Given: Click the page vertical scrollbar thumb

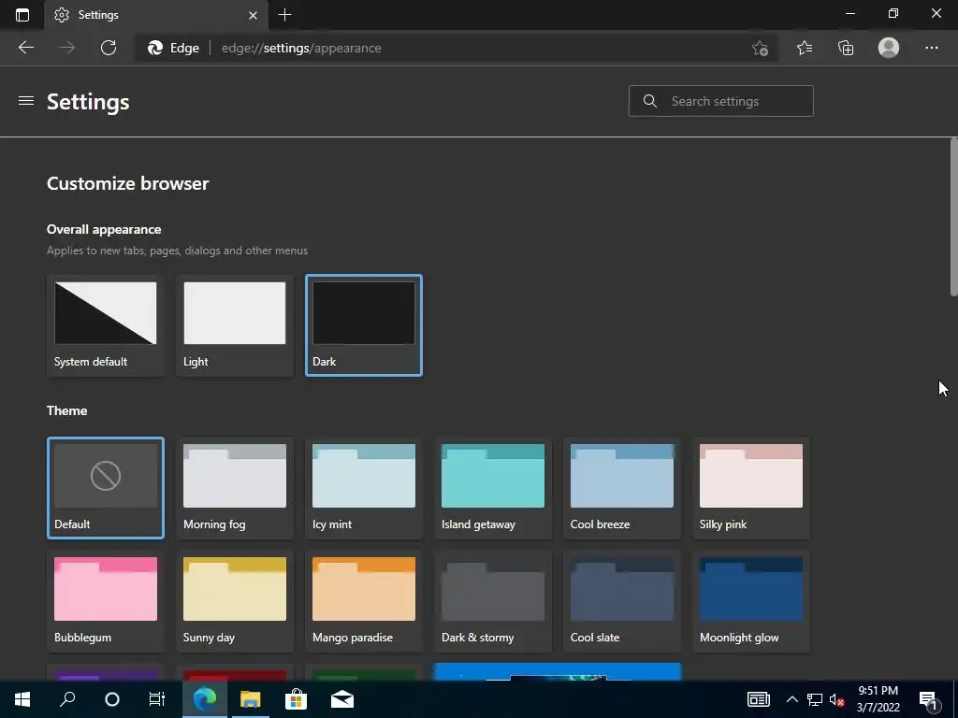Looking at the screenshot, I should pos(953,217).
